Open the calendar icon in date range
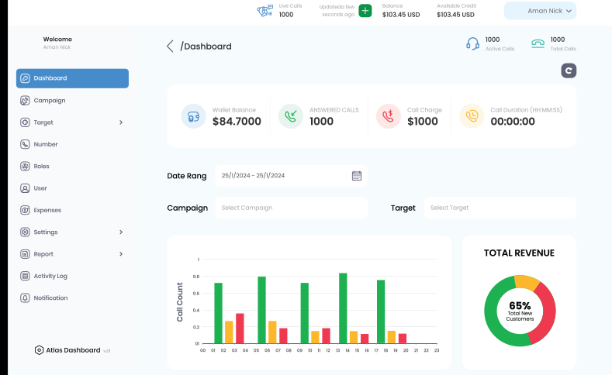Image resolution: width=612 pixels, height=375 pixels. [357, 176]
